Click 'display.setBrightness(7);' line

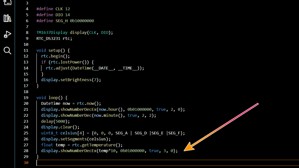[x=71, y=80]
